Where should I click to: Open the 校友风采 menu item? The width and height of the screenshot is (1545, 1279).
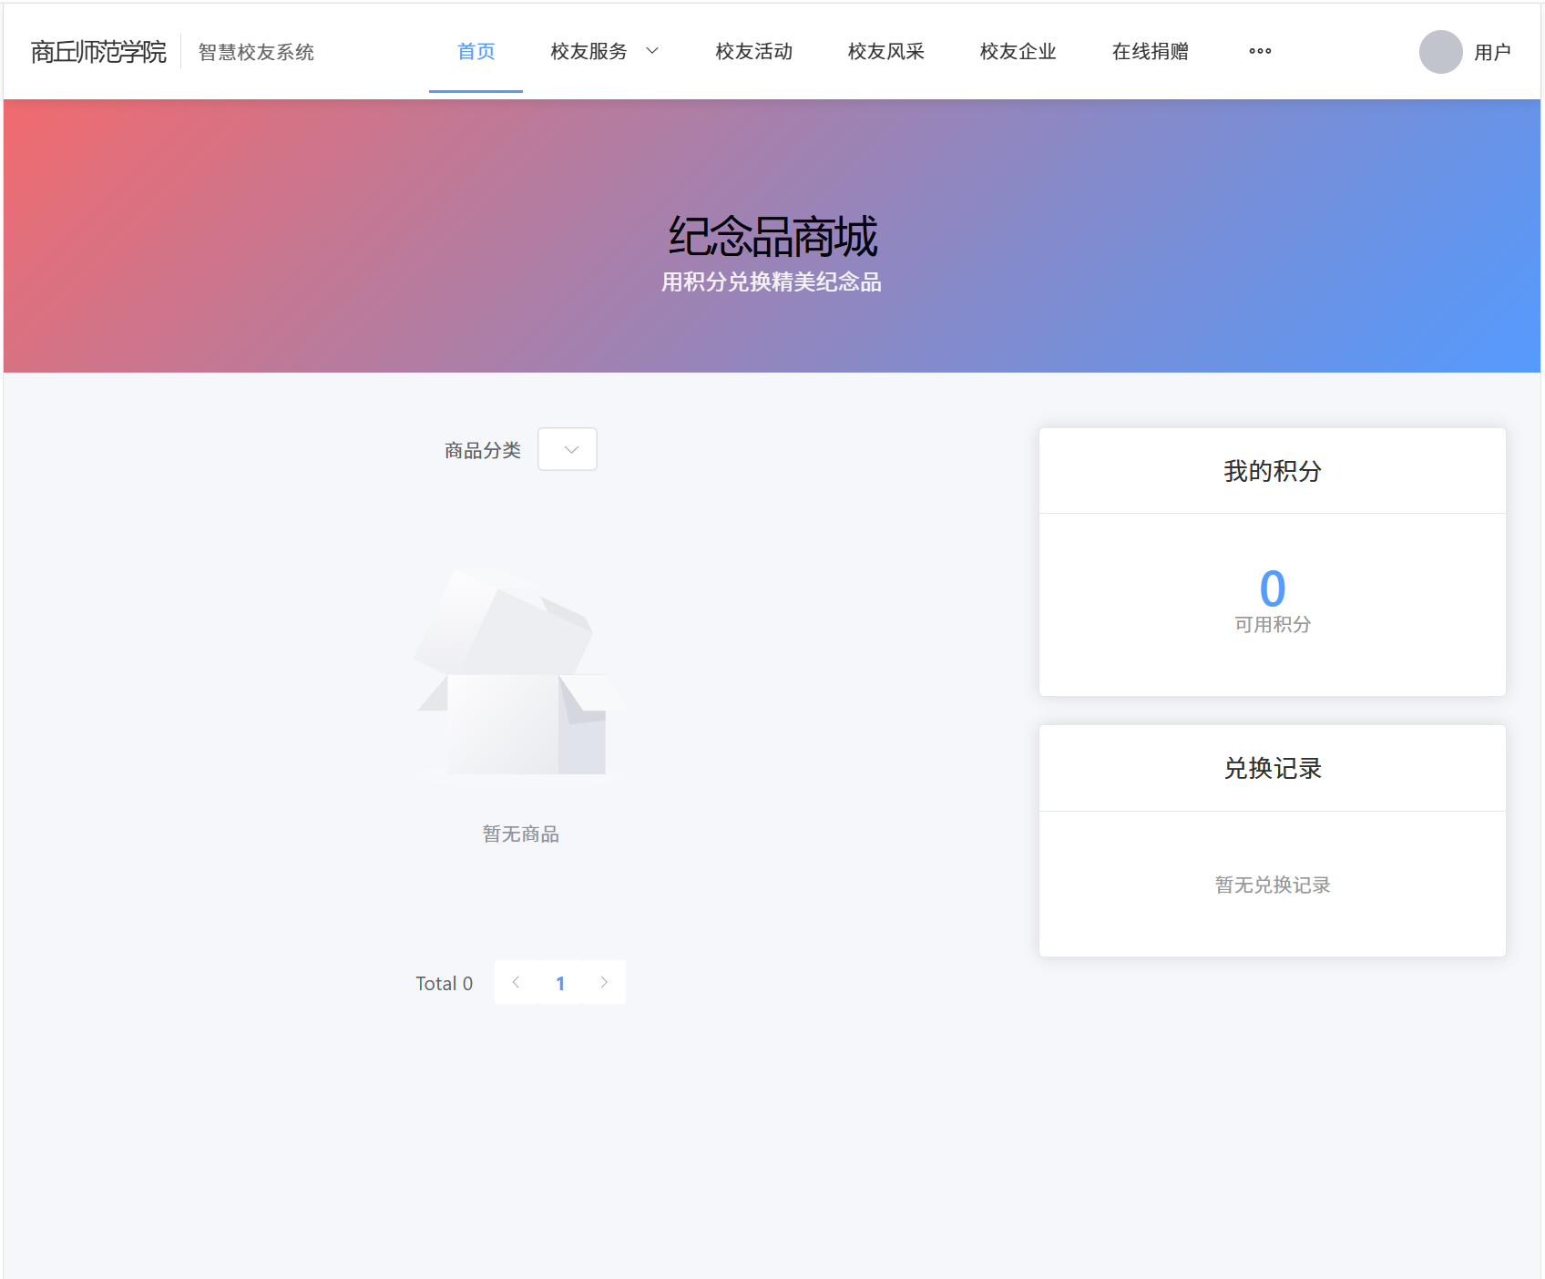[885, 51]
